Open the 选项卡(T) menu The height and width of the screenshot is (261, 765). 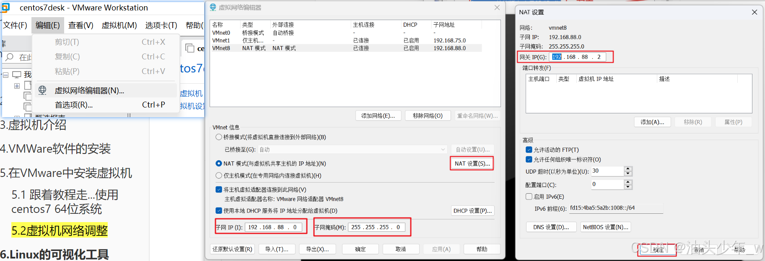(x=161, y=26)
